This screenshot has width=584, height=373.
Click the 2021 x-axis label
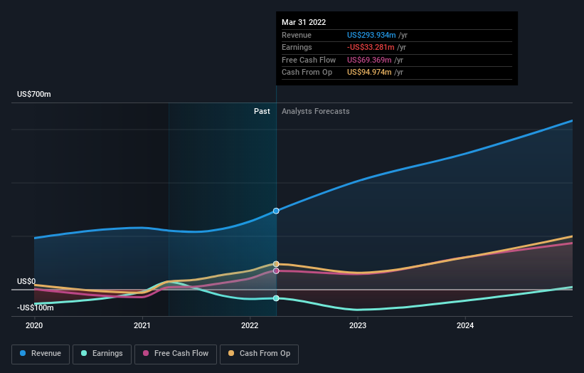click(x=142, y=325)
